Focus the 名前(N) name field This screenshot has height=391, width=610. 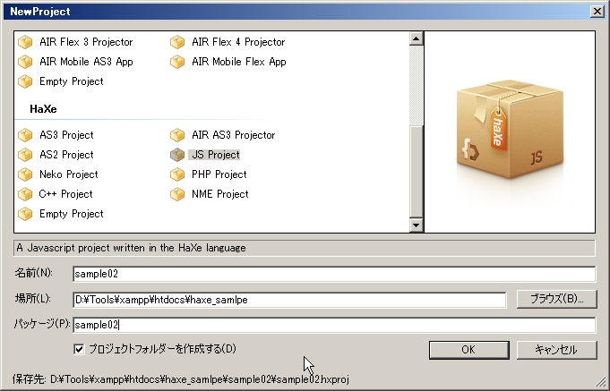(x=334, y=274)
